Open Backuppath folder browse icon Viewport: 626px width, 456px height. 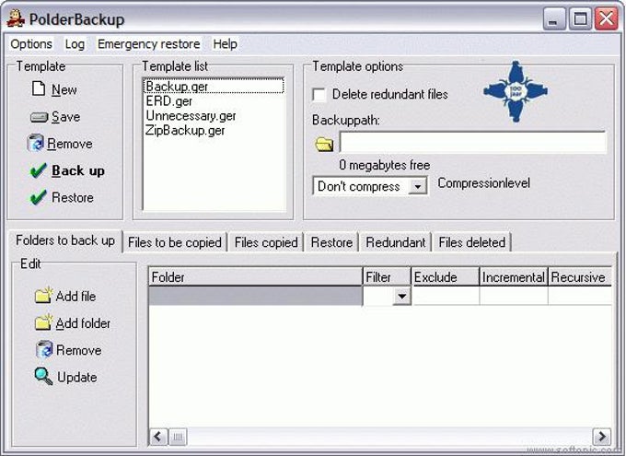(x=324, y=144)
